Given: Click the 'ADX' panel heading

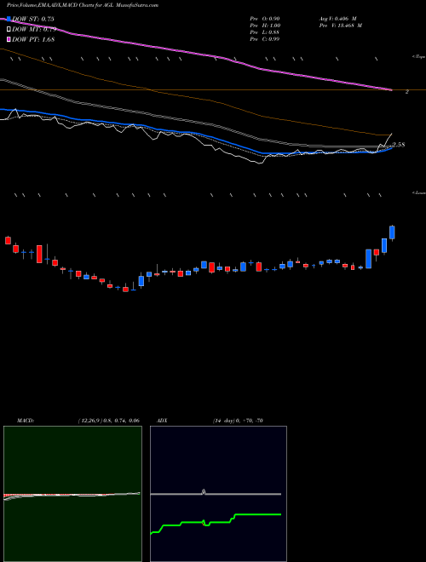Looking at the screenshot, I should (163, 421).
